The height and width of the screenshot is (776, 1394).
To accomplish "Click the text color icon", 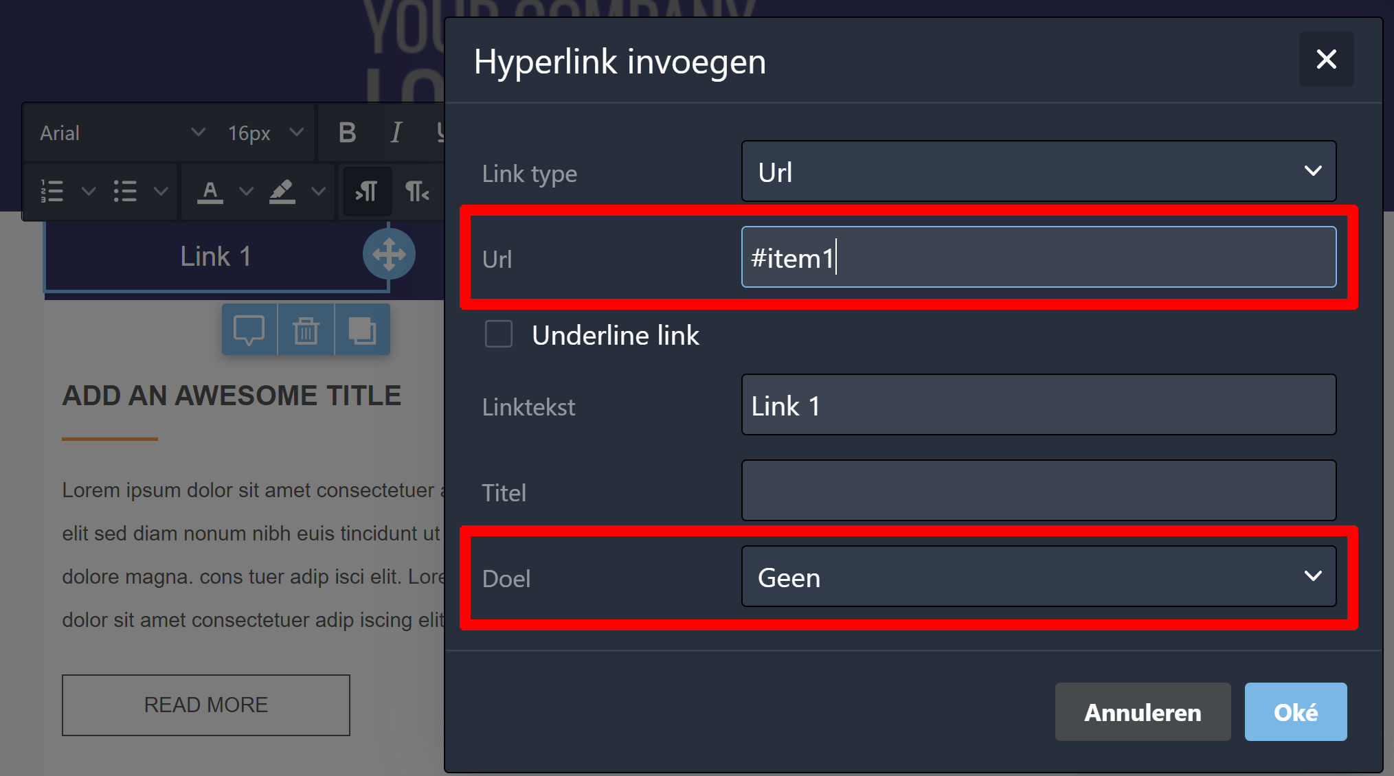I will tap(210, 191).
